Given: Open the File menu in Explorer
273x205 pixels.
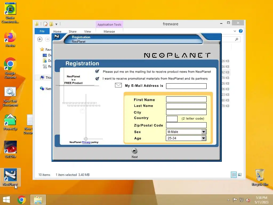Looking at the screenshot, I should [42, 31].
